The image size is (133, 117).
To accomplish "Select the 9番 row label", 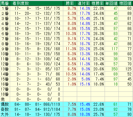I will pyautogui.click(x=5, y=49).
